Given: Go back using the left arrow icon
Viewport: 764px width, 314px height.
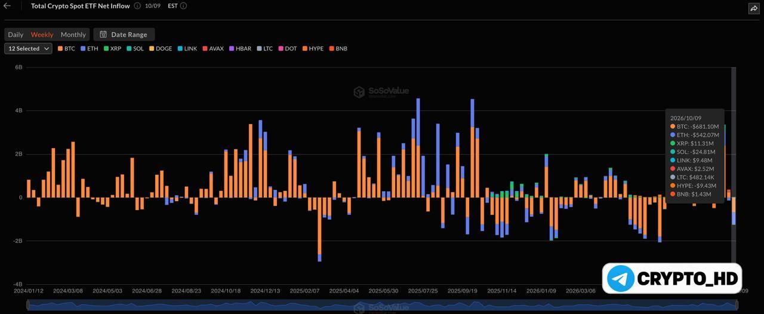Looking at the screenshot, I should point(7,6).
